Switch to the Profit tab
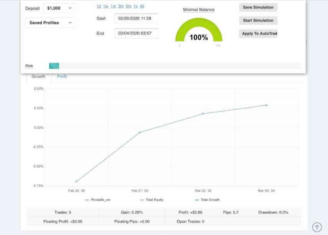The image size is (328, 235). coord(62,77)
